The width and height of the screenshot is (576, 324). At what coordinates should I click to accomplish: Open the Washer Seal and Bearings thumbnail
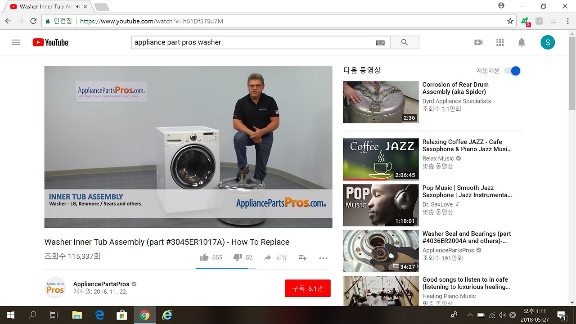click(381, 251)
